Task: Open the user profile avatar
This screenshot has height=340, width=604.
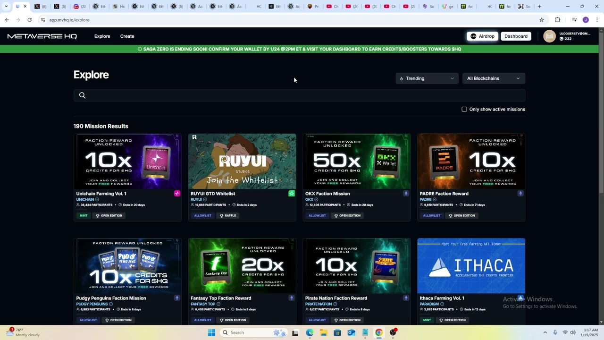Action: 549,36
